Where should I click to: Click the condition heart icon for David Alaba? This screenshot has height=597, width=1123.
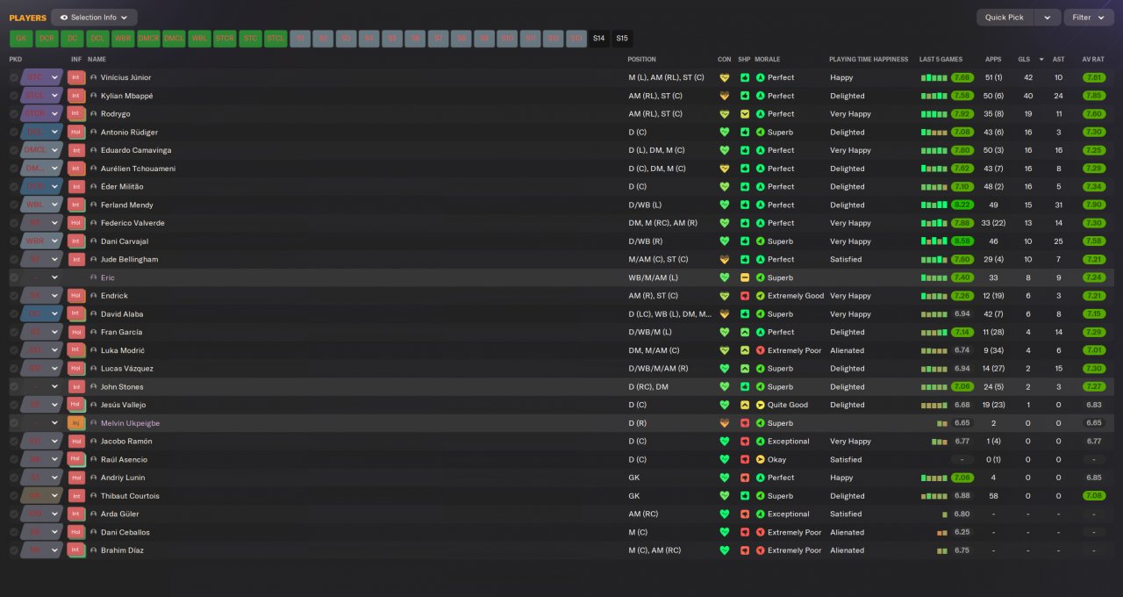click(x=724, y=314)
